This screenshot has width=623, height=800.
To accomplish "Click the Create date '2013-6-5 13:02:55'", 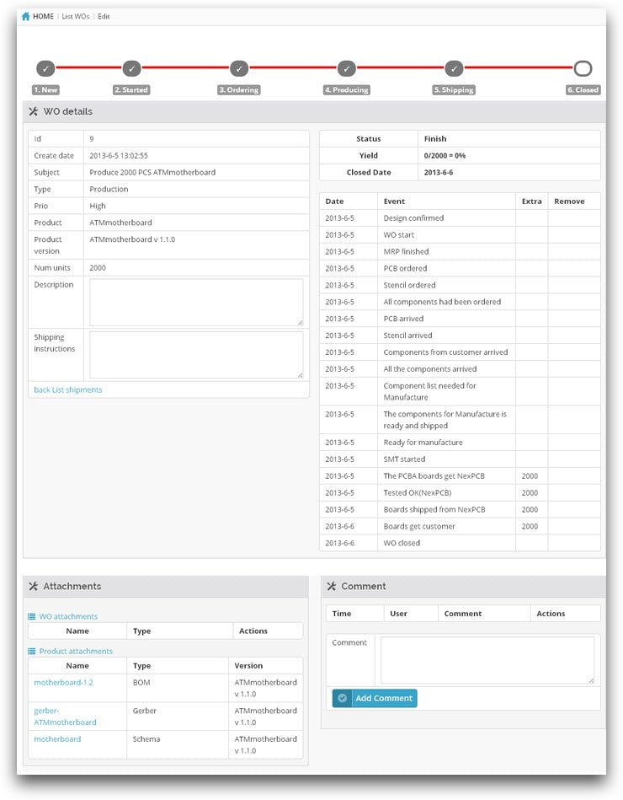I will [119, 156].
